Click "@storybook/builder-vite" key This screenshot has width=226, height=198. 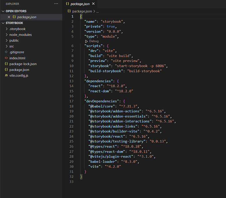point(114,131)
